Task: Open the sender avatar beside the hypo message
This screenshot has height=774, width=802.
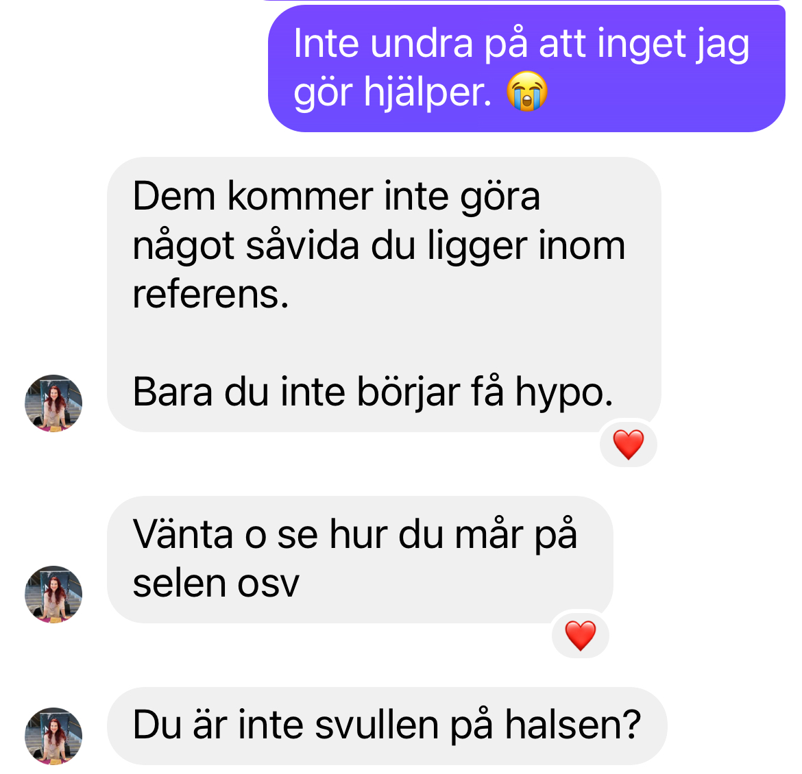Action: 53,403
